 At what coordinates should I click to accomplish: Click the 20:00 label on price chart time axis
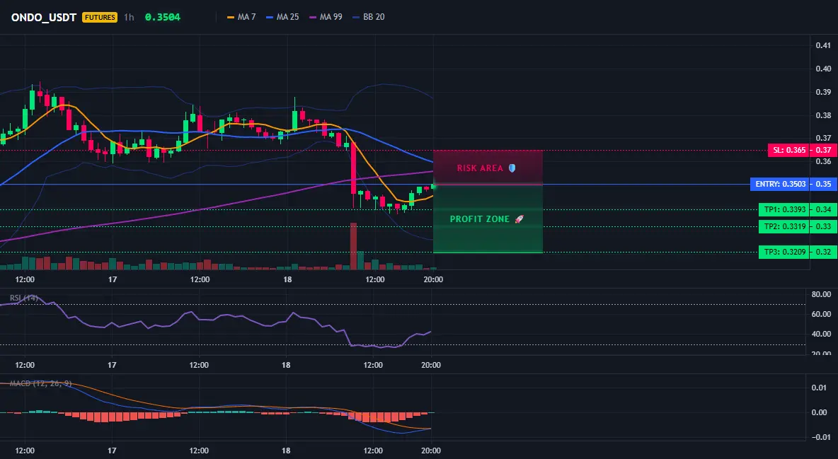coord(433,279)
